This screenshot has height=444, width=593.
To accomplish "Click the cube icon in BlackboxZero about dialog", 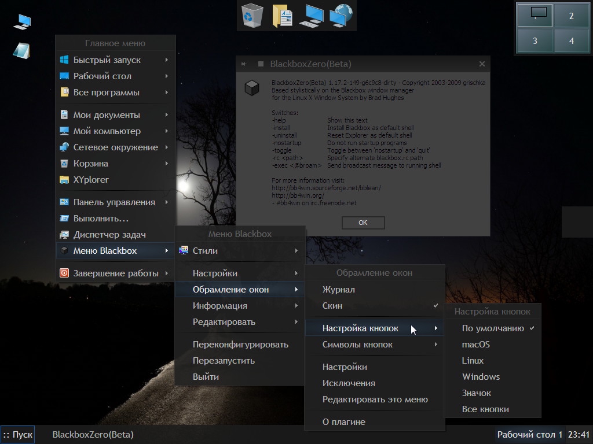I will click(252, 88).
